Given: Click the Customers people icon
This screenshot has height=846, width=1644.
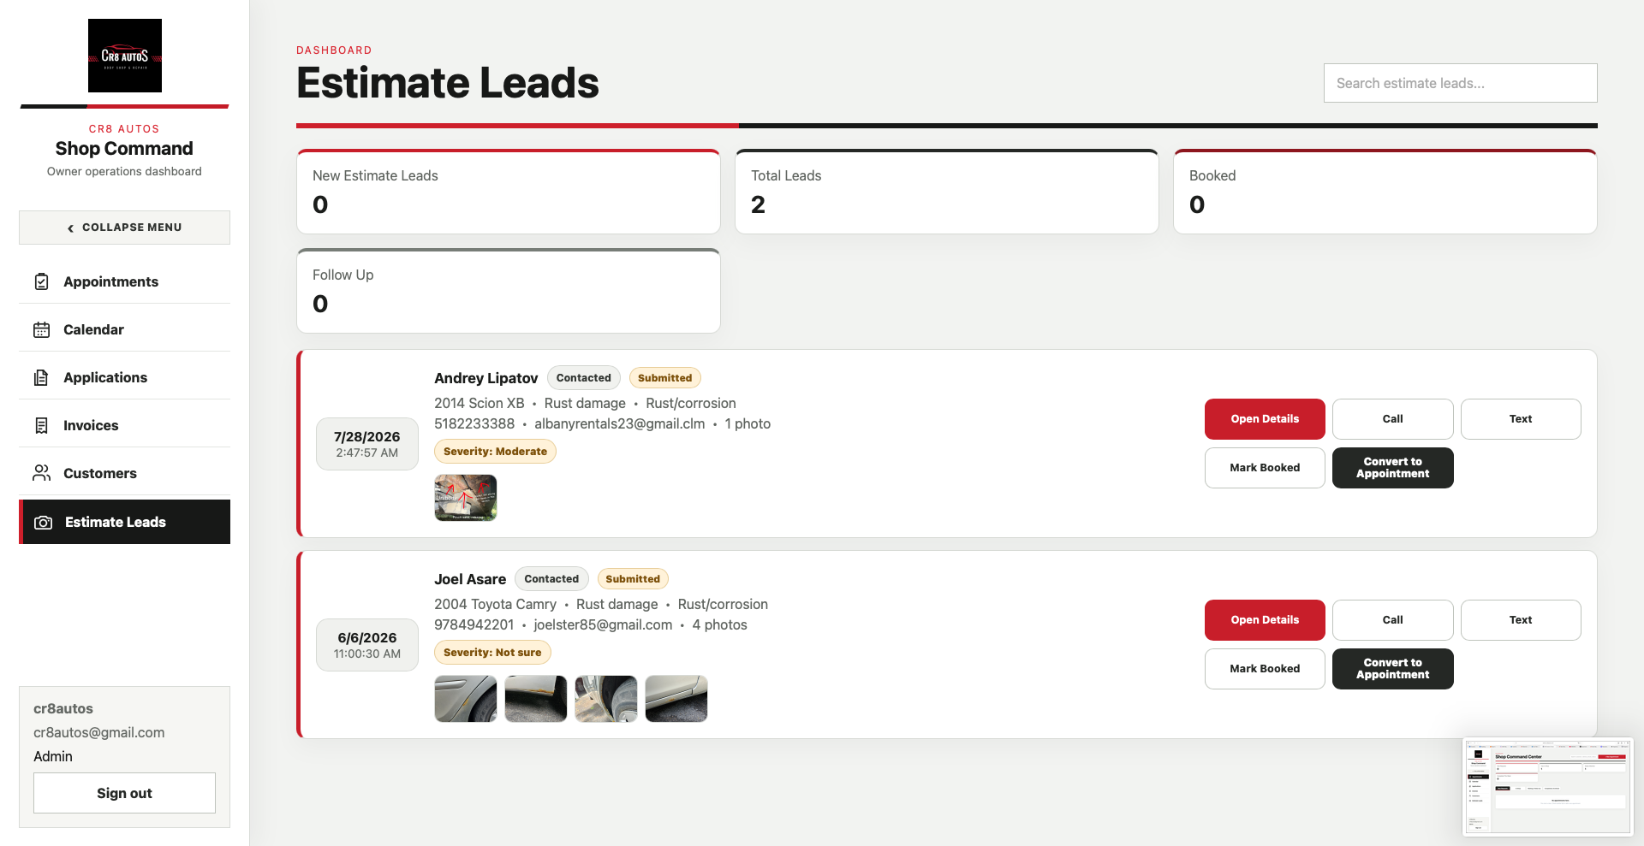Looking at the screenshot, I should tap(41, 473).
